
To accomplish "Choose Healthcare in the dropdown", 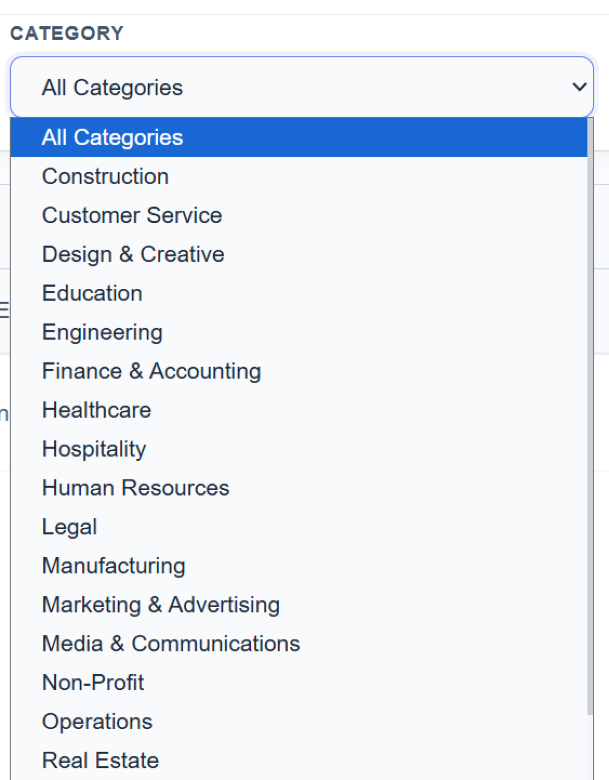I will 298,410.
